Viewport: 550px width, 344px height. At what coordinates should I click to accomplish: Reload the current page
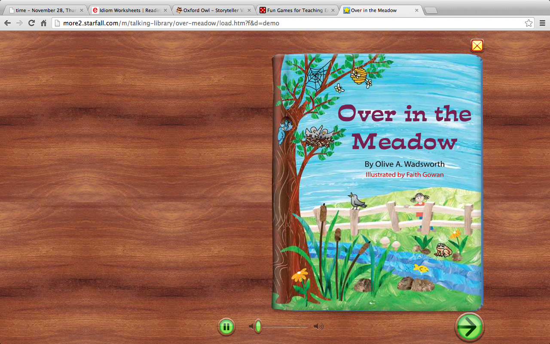(x=31, y=23)
